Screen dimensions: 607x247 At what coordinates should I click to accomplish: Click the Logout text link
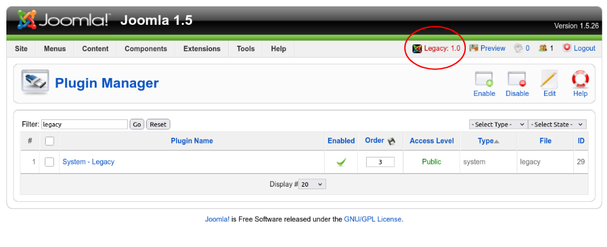pos(585,48)
